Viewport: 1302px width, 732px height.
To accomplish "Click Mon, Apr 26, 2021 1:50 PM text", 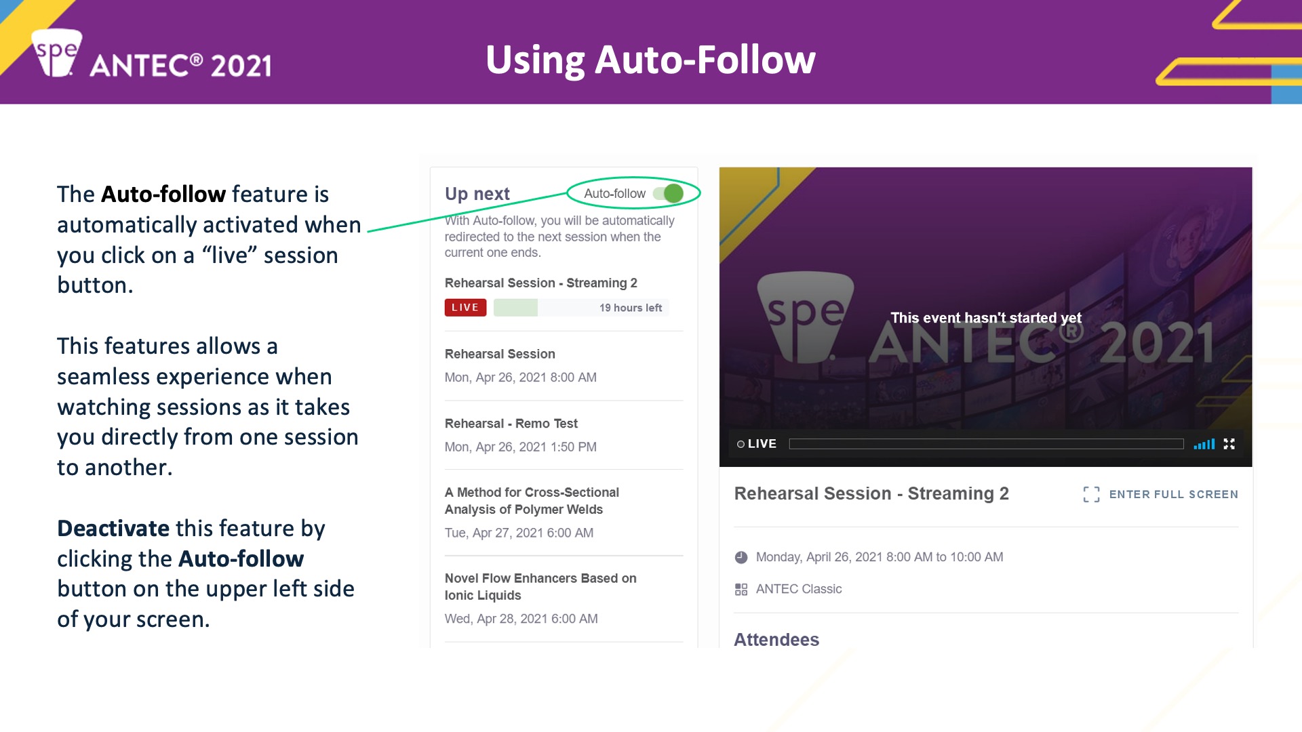I will (521, 447).
